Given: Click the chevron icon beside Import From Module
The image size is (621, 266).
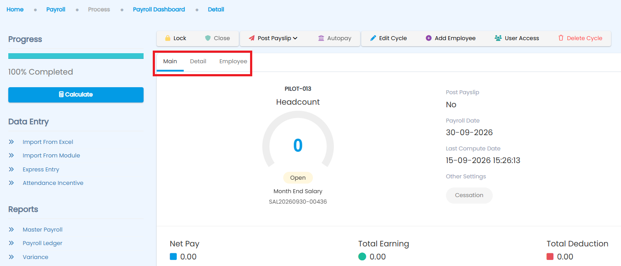Looking at the screenshot, I should point(11,156).
